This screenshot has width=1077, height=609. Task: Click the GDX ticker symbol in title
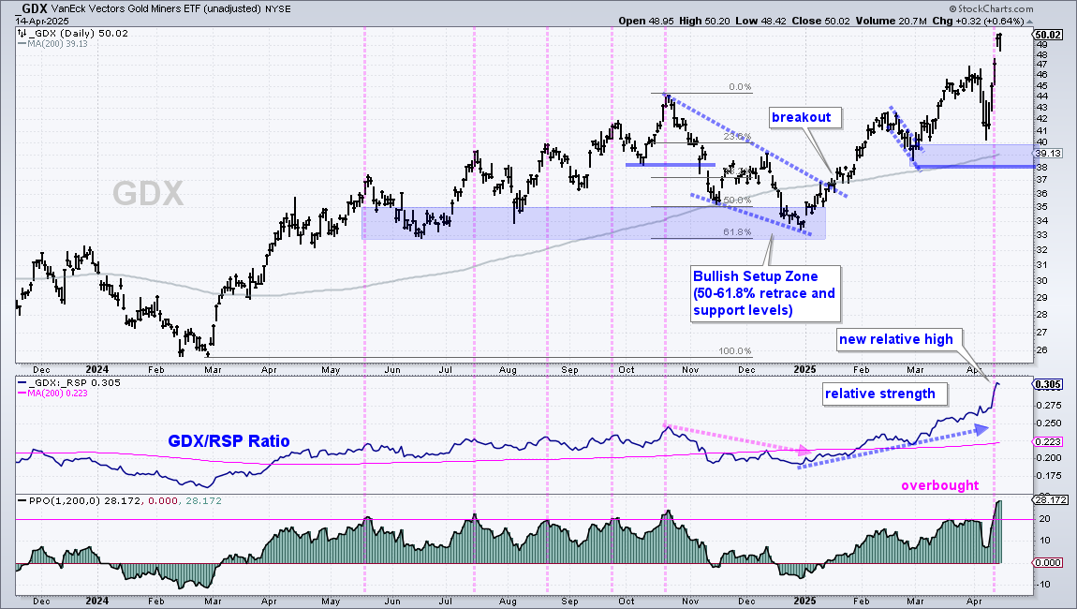(35, 9)
